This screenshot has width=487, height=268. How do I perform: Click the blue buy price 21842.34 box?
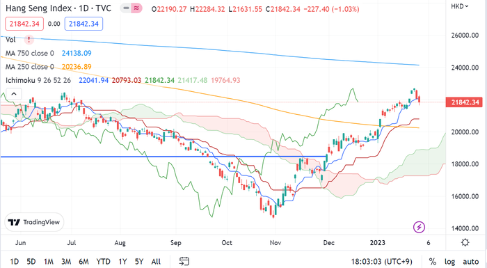click(x=83, y=24)
